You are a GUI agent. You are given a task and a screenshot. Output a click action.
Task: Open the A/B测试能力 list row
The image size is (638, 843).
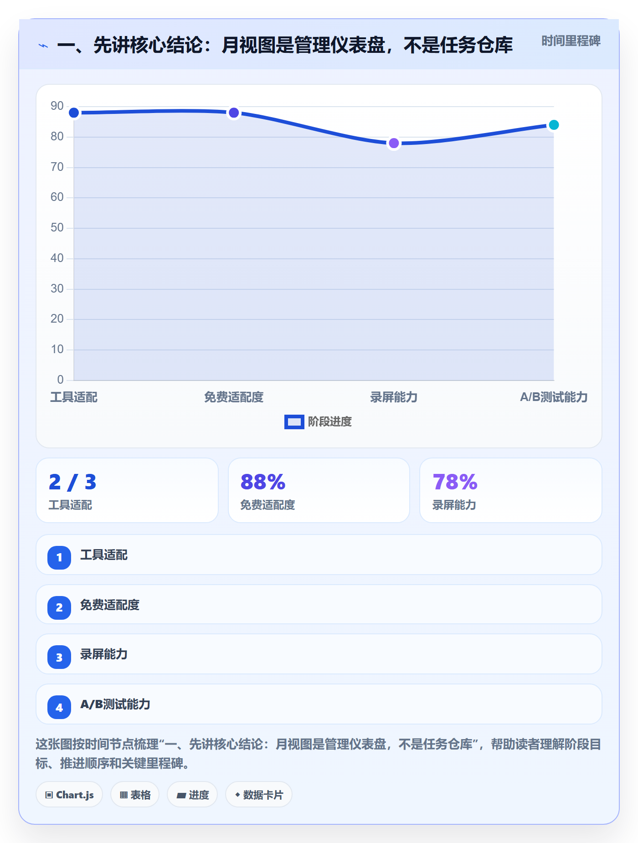coord(319,704)
